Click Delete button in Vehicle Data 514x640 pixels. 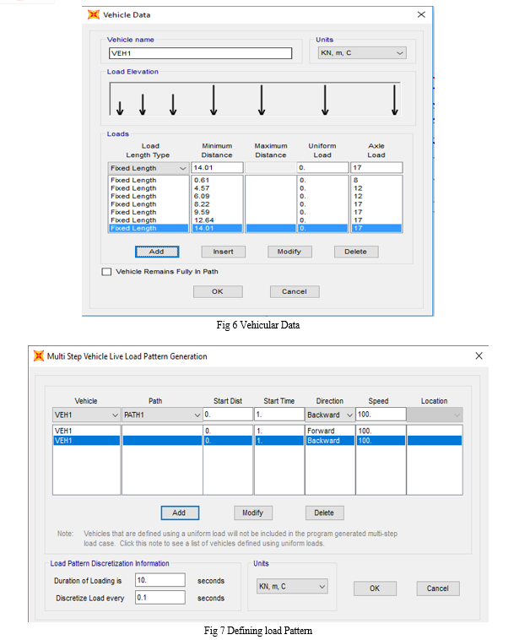tap(355, 252)
